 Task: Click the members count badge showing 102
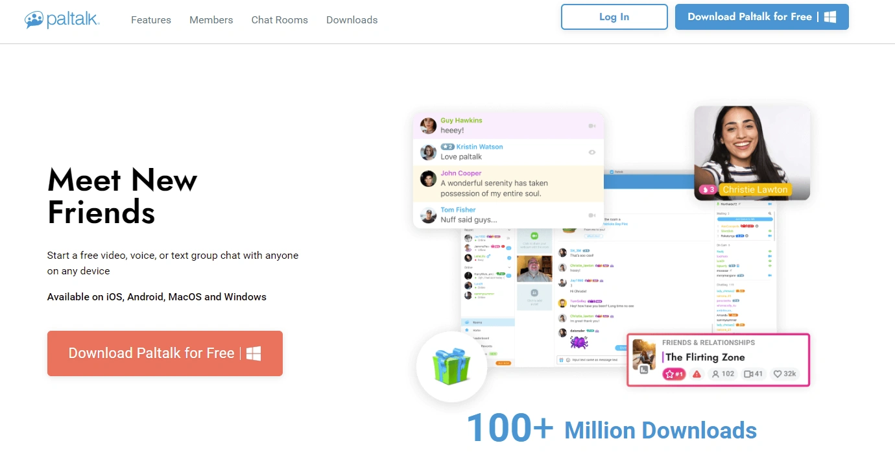[722, 374]
